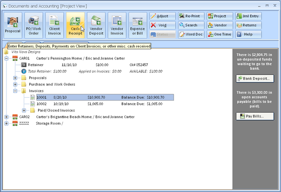Expand Paid/Closed Invoices folder
The image size is (281, 192).
(x=24, y=110)
